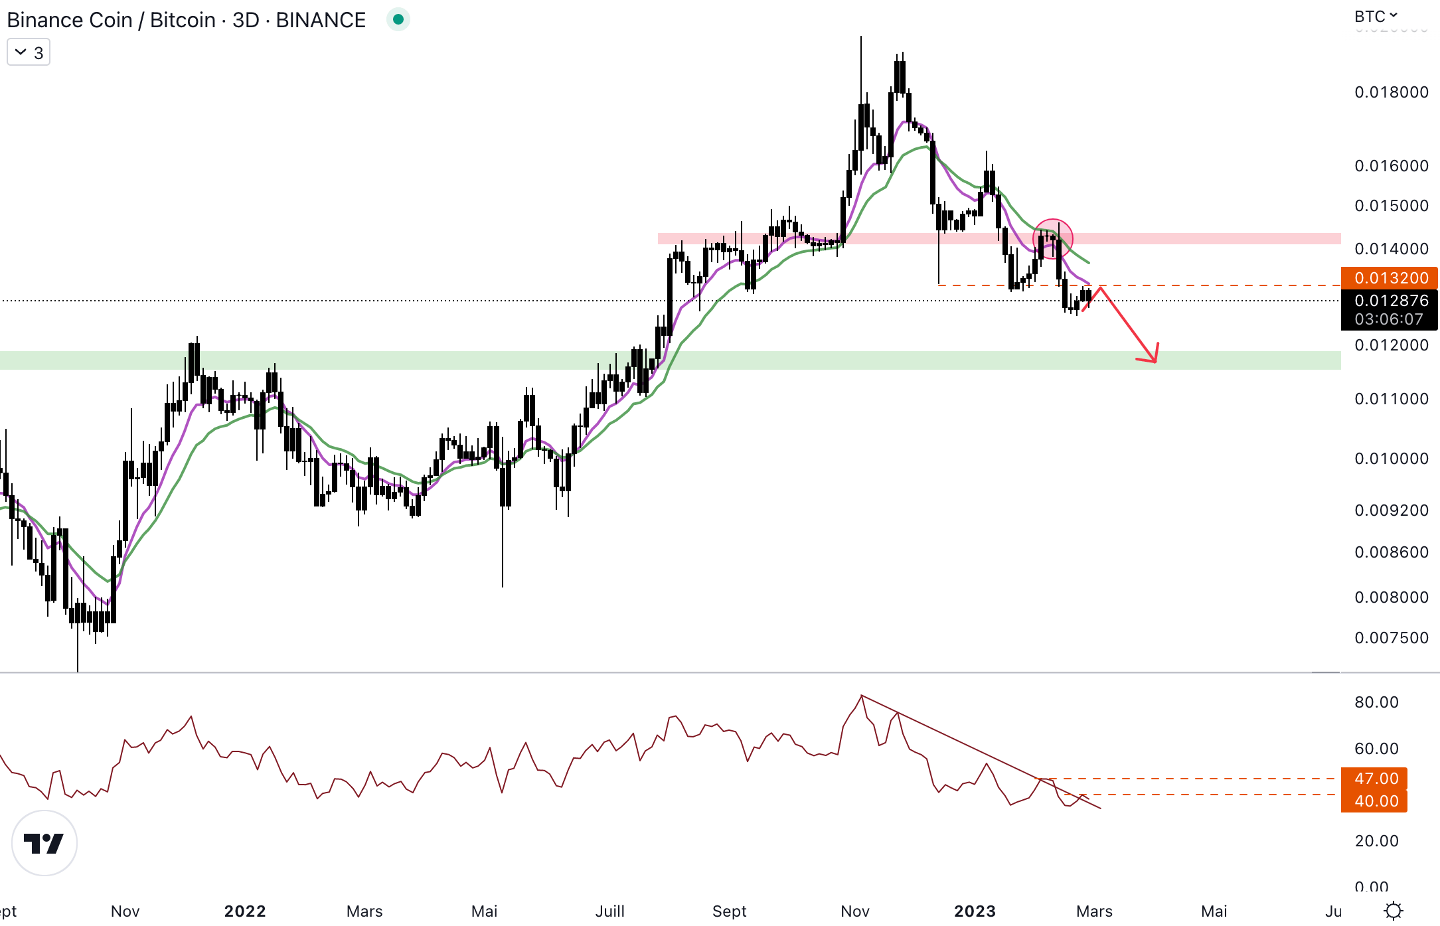Open the BTC currency dropdown
1440x926 pixels.
click(x=1375, y=16)
